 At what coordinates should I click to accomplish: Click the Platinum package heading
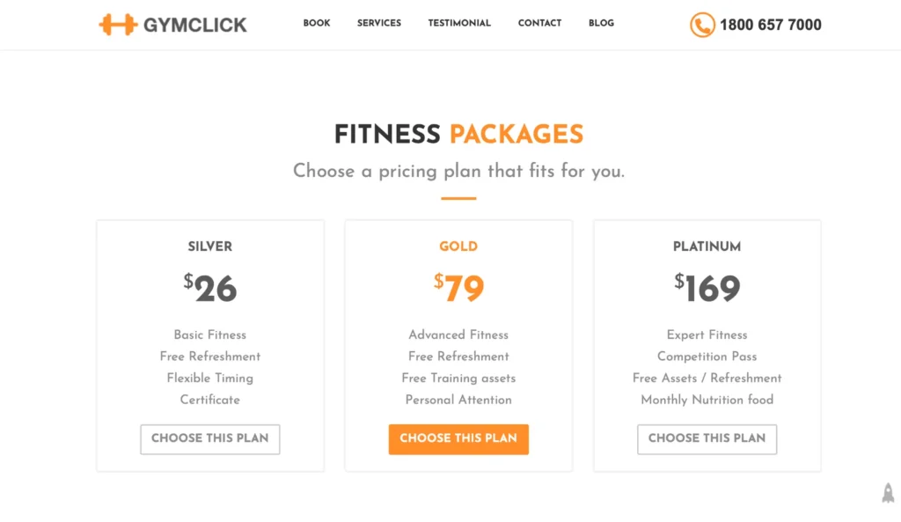(x=707, y=246)
